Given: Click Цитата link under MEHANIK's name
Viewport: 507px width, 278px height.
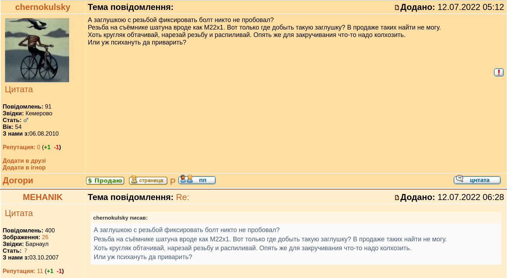Looking at the screenshot, I should click(x=19, y=213).
